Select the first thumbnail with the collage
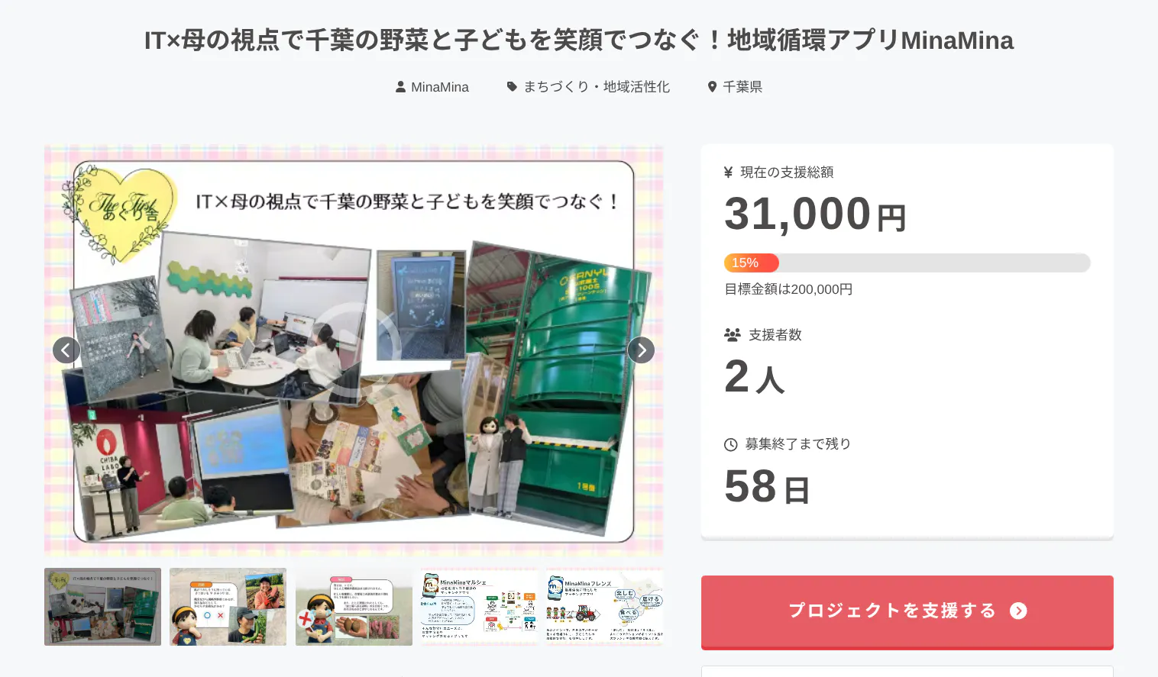Image resolution: width=1158 pixels, height=677 pixels. [x=102, y=607]
